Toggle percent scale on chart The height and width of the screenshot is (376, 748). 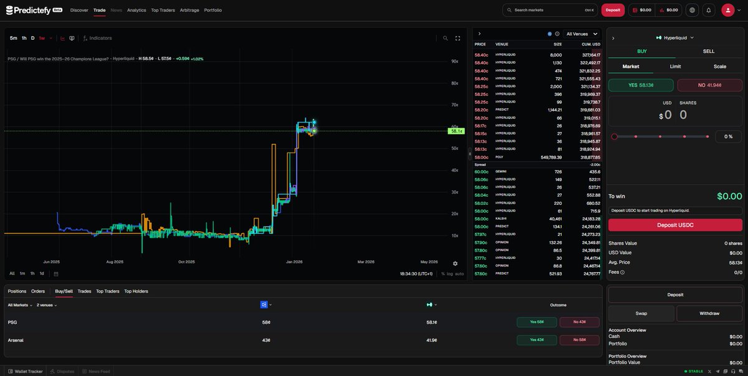(x=443, y=273)
